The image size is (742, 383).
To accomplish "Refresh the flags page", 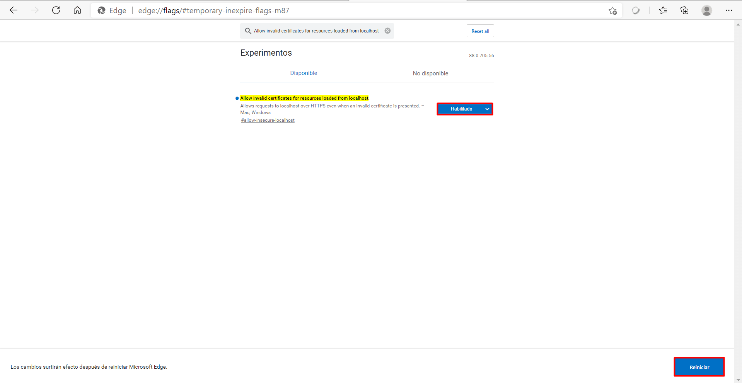I will (x=56, y=10).
